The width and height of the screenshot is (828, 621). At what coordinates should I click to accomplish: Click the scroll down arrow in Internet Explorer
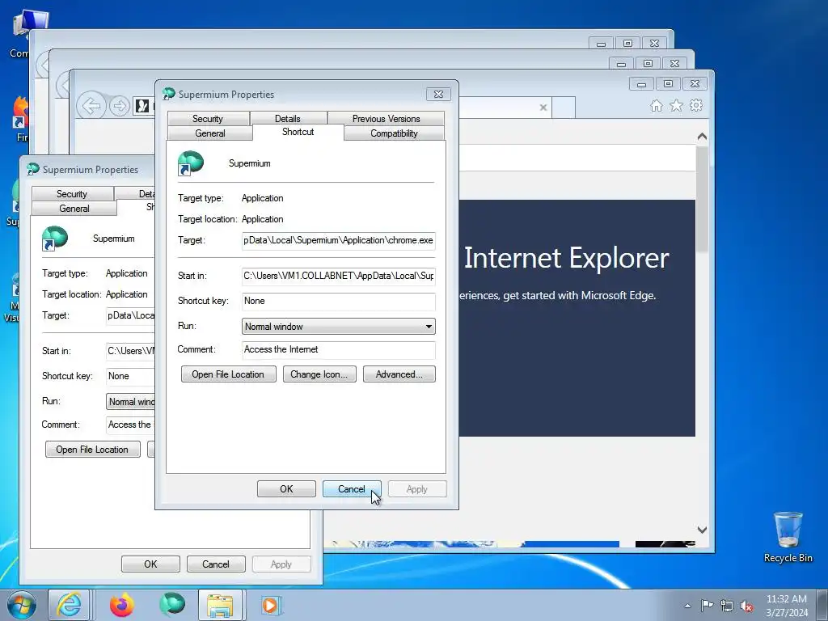click(x=702, y=530)
